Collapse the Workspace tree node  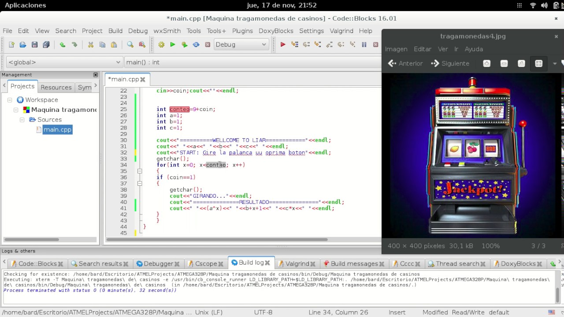[10, 100]
